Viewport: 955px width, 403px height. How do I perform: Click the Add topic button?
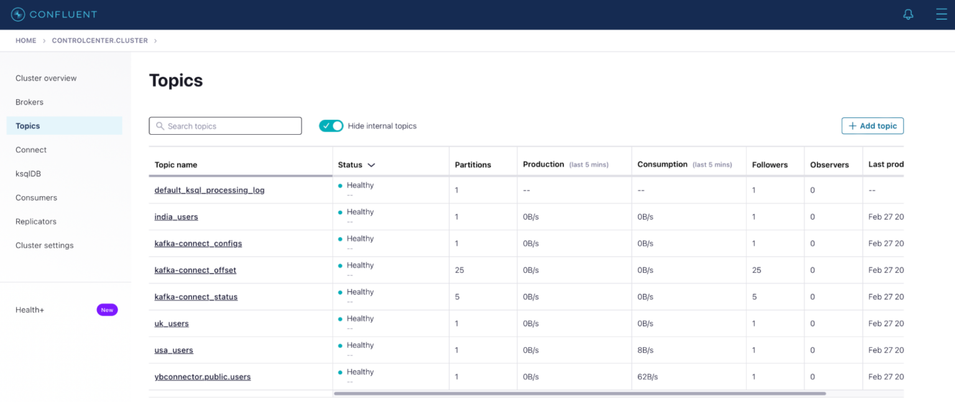point(872,125)
